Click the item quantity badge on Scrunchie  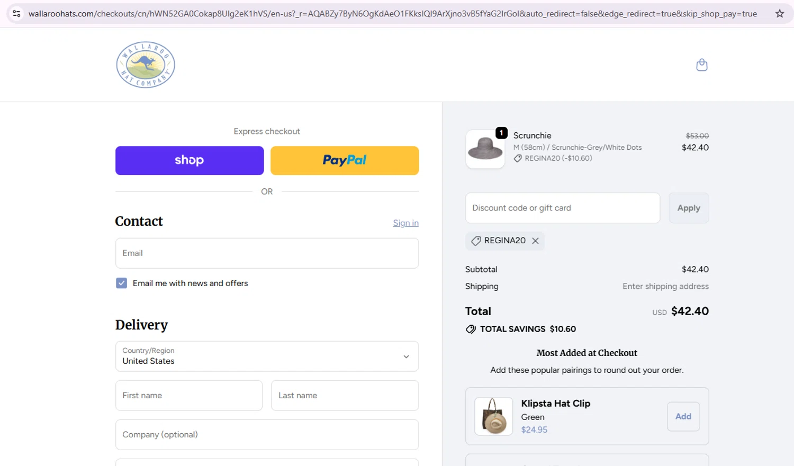pos(501,133)
